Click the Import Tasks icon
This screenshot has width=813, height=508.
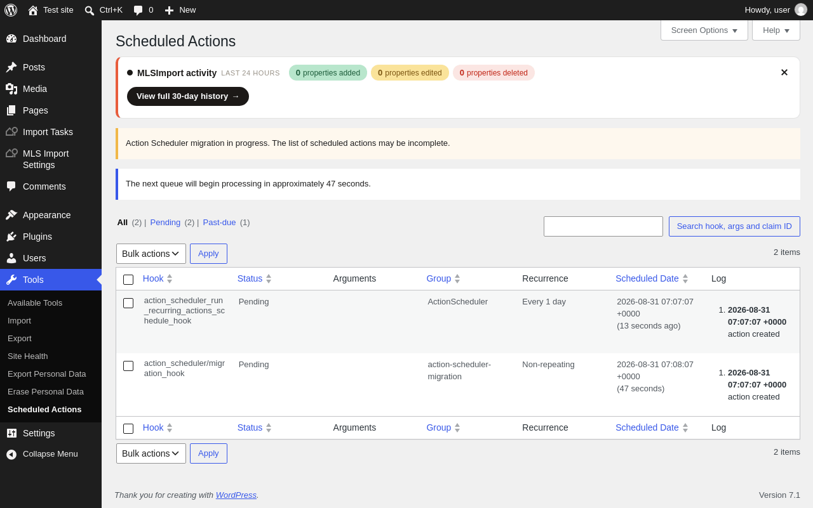[x=11, y=132]
